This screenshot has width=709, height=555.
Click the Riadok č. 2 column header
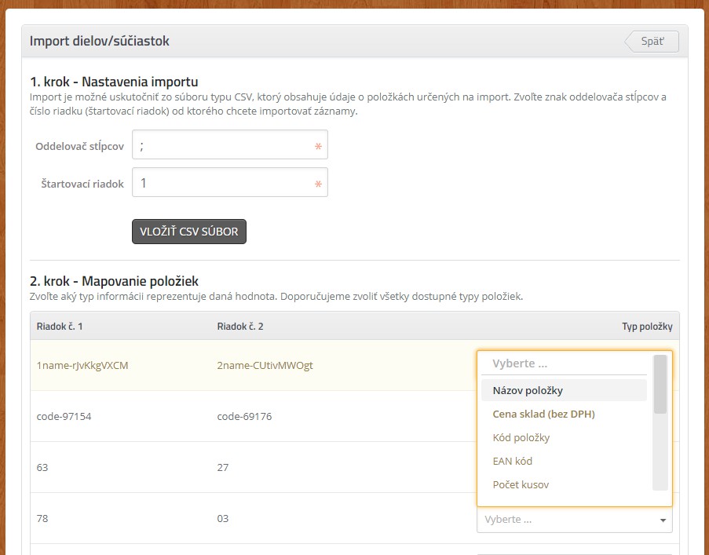[x=240, y=327]
